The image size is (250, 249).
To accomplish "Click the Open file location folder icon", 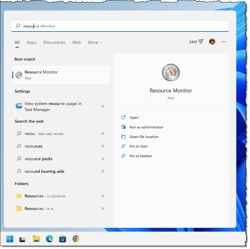I will 123,136.
